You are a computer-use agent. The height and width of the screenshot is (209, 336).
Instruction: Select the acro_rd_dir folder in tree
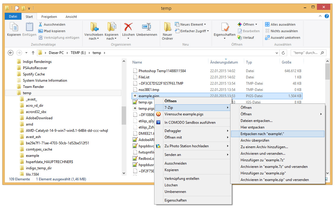tap(35, 106)
